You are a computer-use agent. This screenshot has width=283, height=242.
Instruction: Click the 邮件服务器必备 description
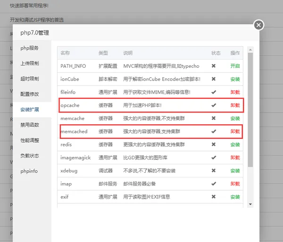click(139, 184)
